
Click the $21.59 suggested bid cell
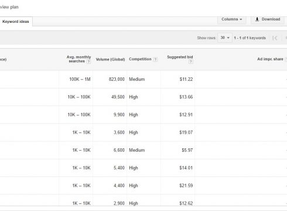pyautogui.click(x=186, y=185)
